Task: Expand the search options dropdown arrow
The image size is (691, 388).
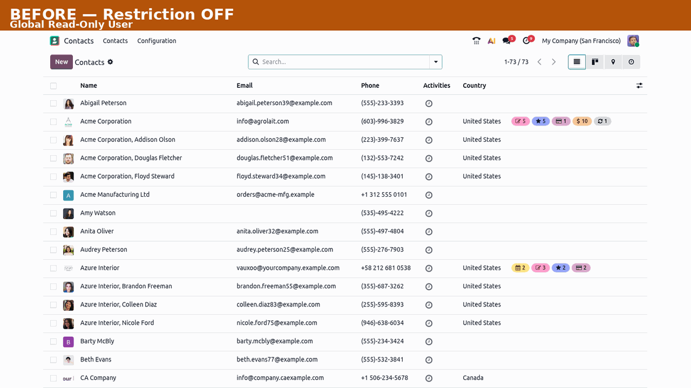Action: tap(436, 62)
